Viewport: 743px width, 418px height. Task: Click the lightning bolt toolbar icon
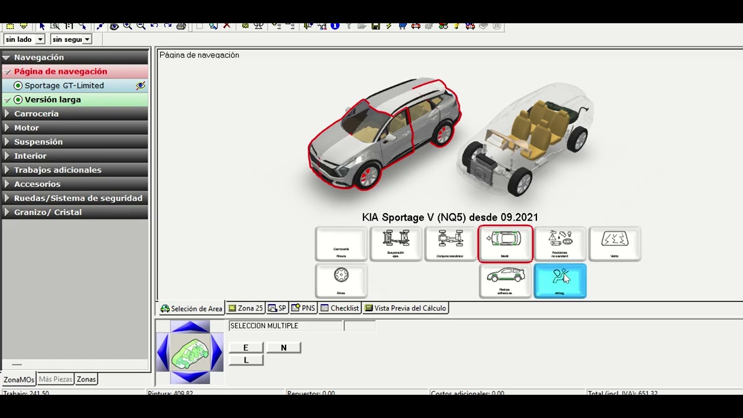(389, 26)
